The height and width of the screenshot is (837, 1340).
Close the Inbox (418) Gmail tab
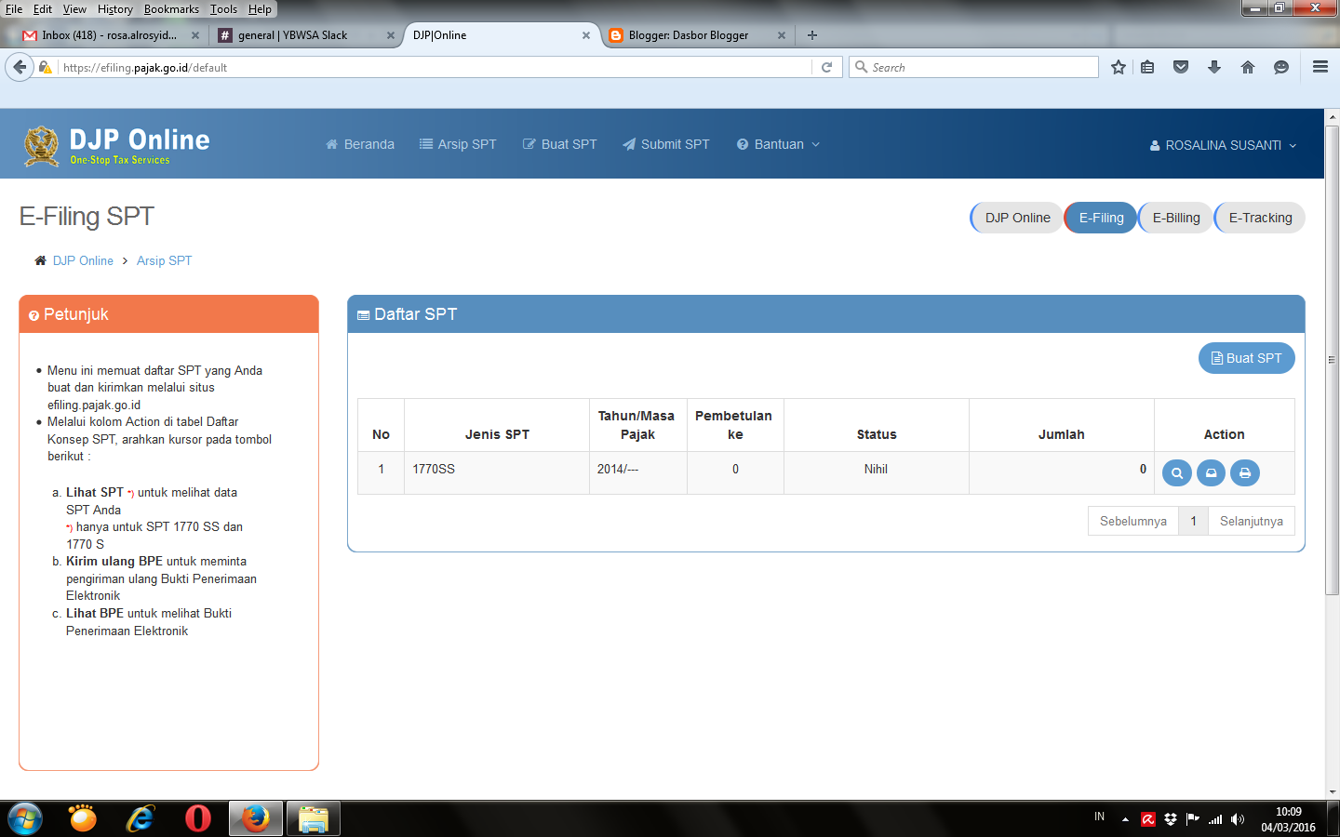(195, 35)
